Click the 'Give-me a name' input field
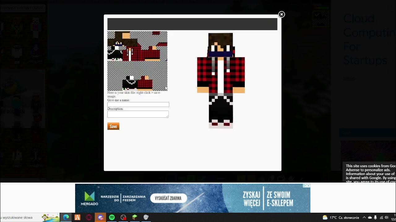This screenshot has height=222, width=396. (x=138, y=105)
